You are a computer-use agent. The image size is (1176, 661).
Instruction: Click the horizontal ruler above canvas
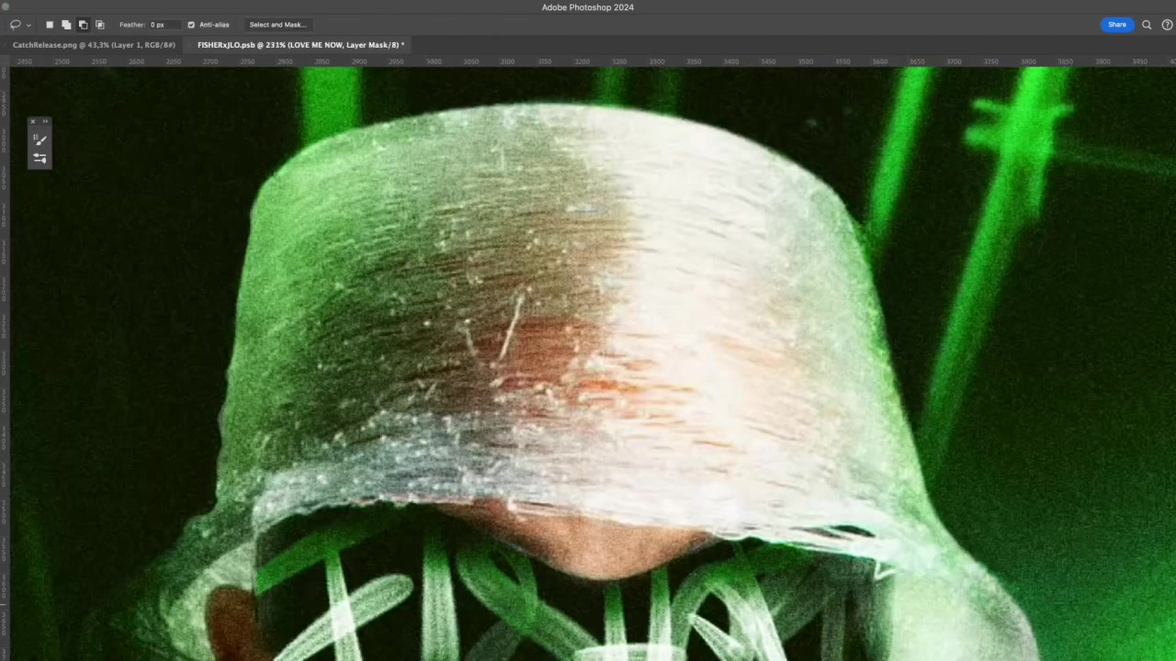click(588, 62)
